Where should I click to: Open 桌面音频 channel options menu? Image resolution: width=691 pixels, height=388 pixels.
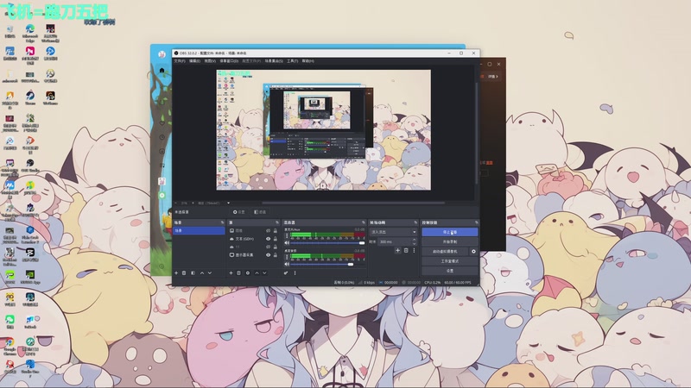click(x=287, y=257)
